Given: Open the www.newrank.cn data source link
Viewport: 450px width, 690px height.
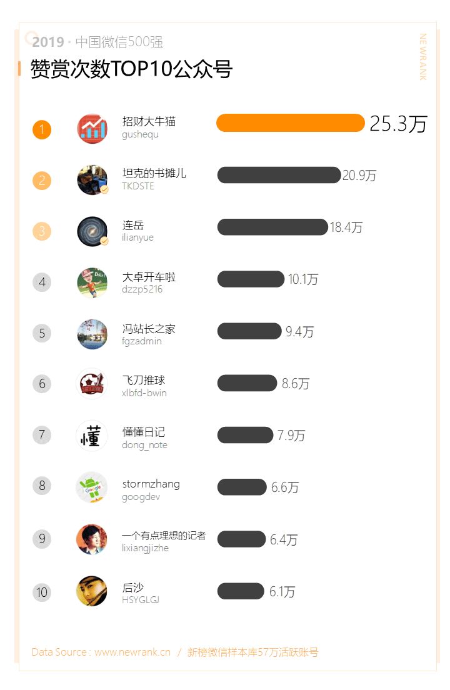Looking at the screenshot, I should (132, 652).
